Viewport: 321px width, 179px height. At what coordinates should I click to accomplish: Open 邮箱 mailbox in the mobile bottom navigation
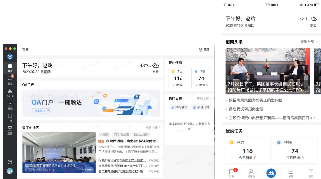(x=291, y=173)
